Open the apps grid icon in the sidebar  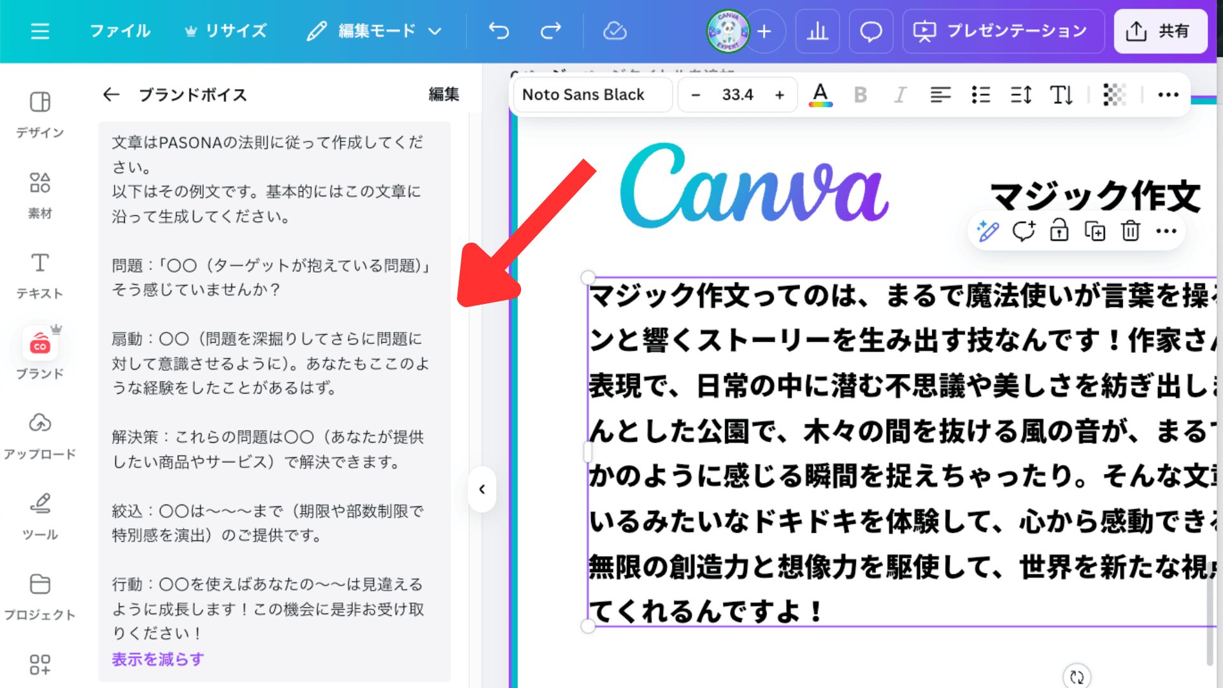[x=40, y=664]
